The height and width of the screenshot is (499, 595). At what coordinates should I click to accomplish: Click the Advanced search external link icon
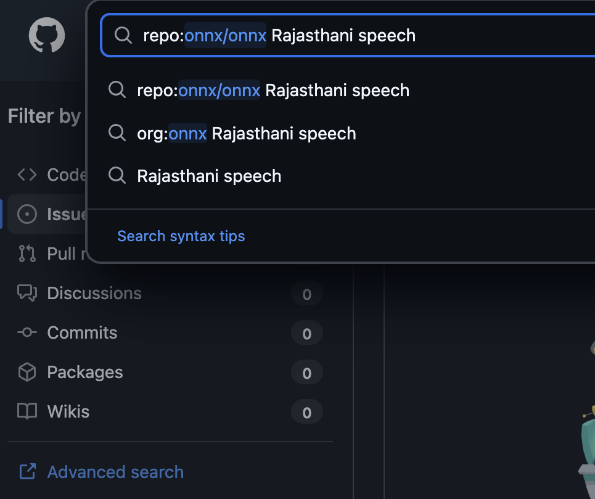click(27, 472)
